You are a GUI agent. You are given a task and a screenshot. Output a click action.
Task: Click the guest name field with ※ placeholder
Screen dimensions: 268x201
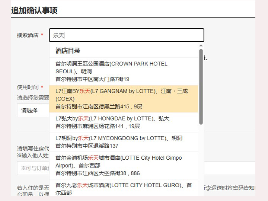(x=33, y=168)
